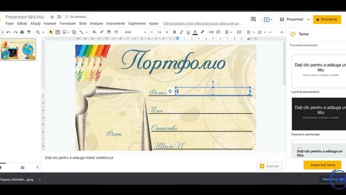This screenshot has height=195, width=346.
Task: Click the presentation title Prezentare fără titlu
Action: pyautogui.click(x=25, y=17)
